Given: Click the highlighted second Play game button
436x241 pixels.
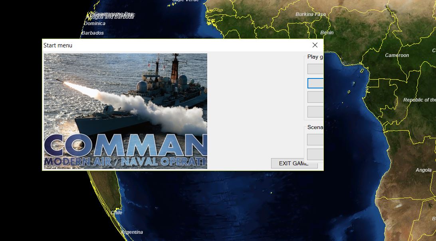Looking at the screenshot, I should [315, 83].
